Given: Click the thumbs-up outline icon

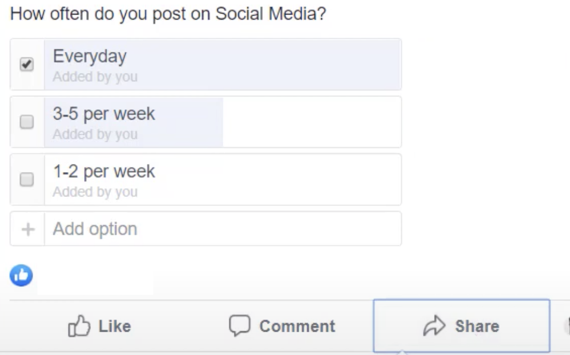Looking at the screenshot, I should [78, 326].
